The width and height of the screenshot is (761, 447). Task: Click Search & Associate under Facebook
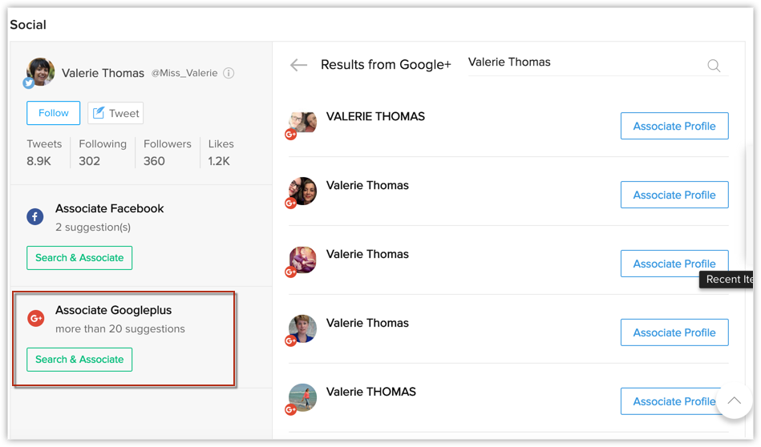pos(79,258)
